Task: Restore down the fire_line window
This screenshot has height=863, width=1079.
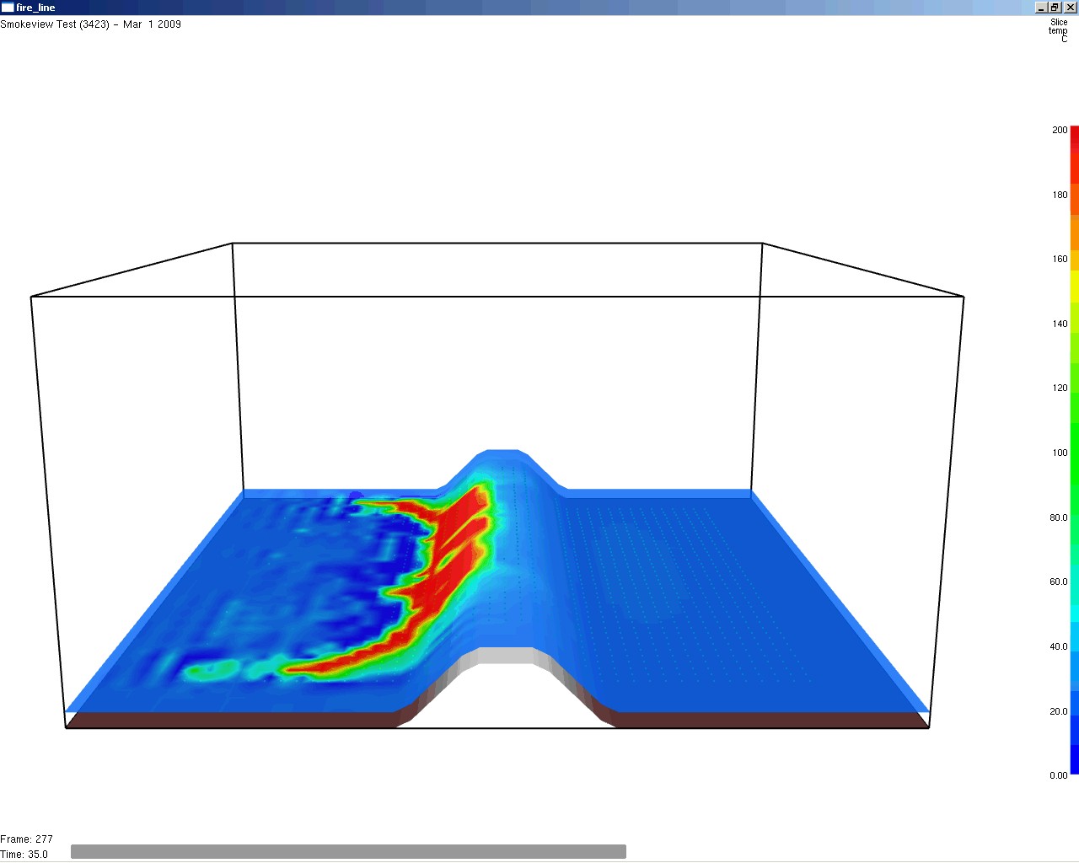Action: tap(1055, 8)
